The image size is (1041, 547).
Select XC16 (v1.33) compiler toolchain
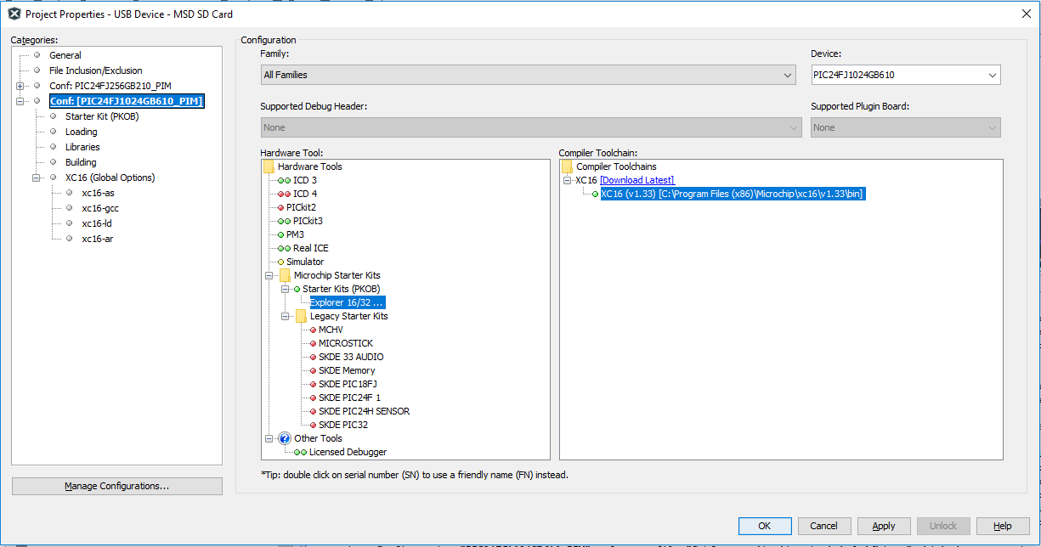point(733,194)
